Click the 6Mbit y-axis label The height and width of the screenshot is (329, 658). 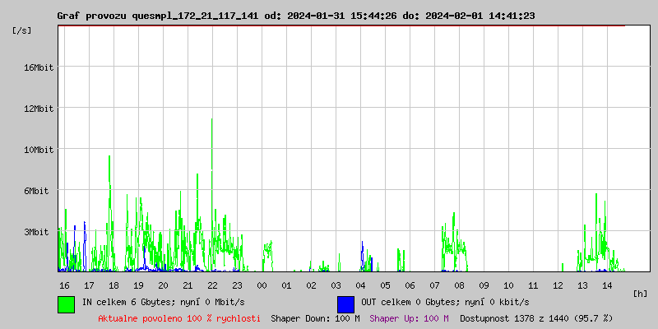[x=37, y=191]
